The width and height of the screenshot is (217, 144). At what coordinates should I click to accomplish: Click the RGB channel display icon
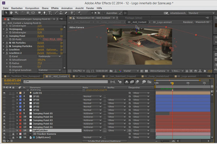[120, 71]
